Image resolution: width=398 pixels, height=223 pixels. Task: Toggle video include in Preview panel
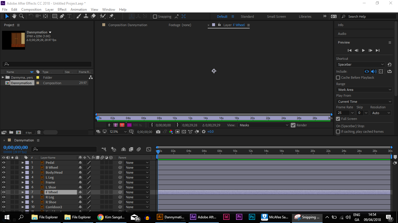click(367, 71)
